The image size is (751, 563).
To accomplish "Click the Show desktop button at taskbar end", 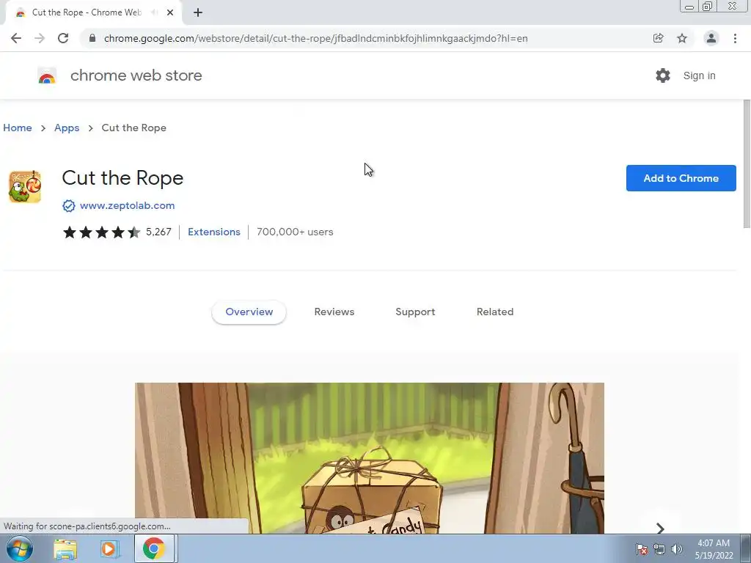I will (746, 548).
